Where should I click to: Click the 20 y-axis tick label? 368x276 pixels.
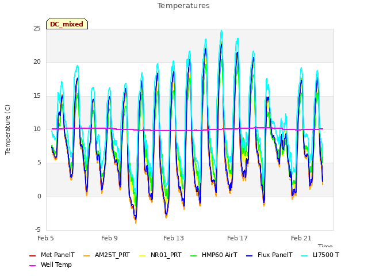click(37, 62)
